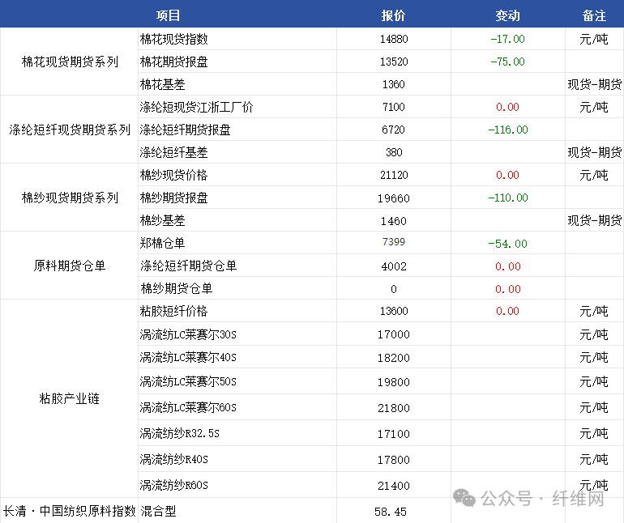This screenshot has width=624, height=523.
Task: Select the price value 17800
Action: 394,460
